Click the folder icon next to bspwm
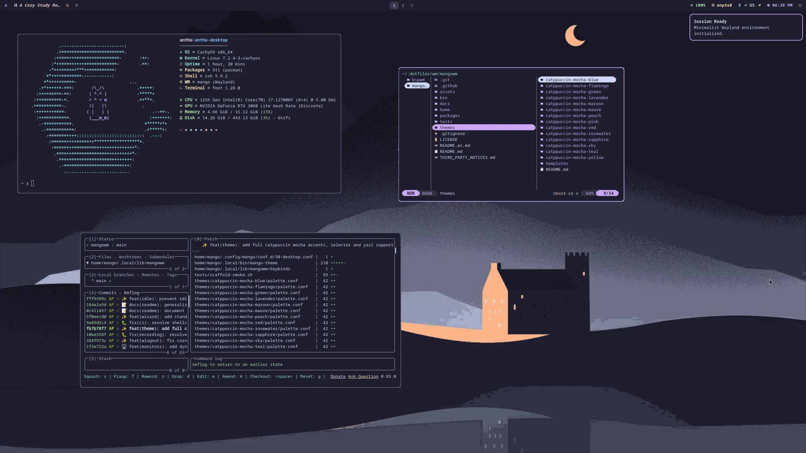The image size is (806, 453). [408, 80]
